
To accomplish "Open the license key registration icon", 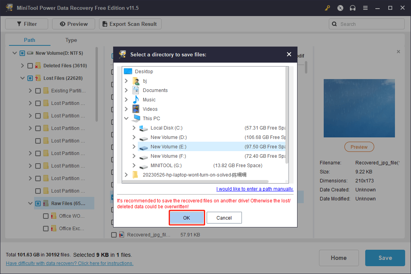I will 327,8.
